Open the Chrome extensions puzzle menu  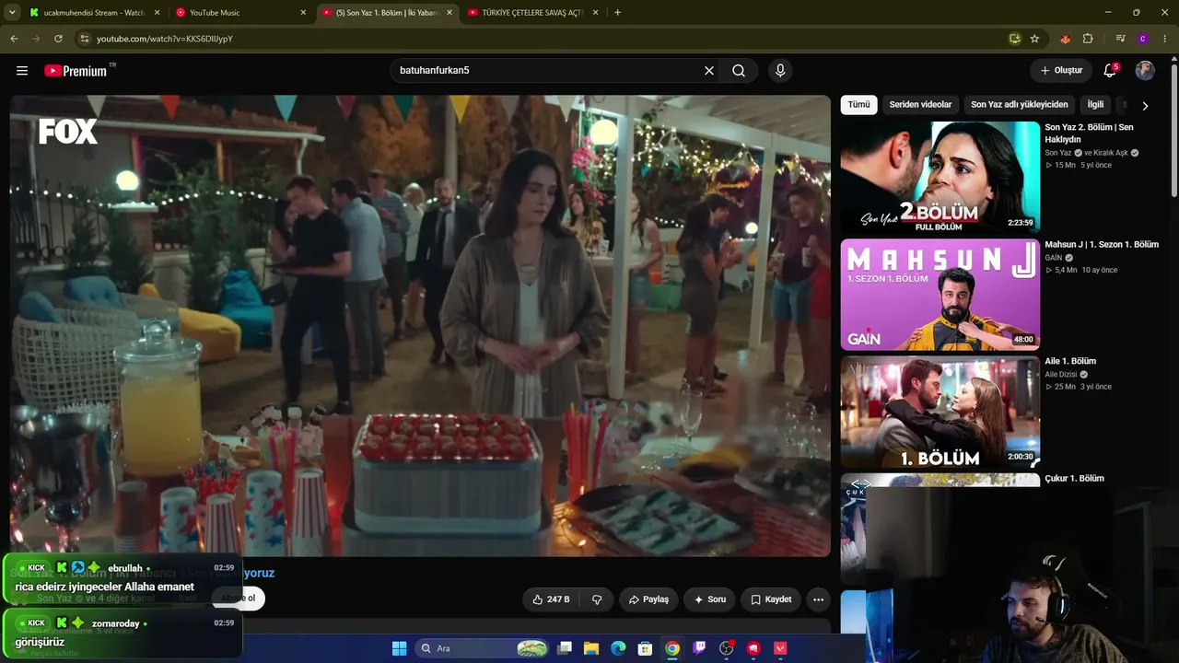(1088, 39)
